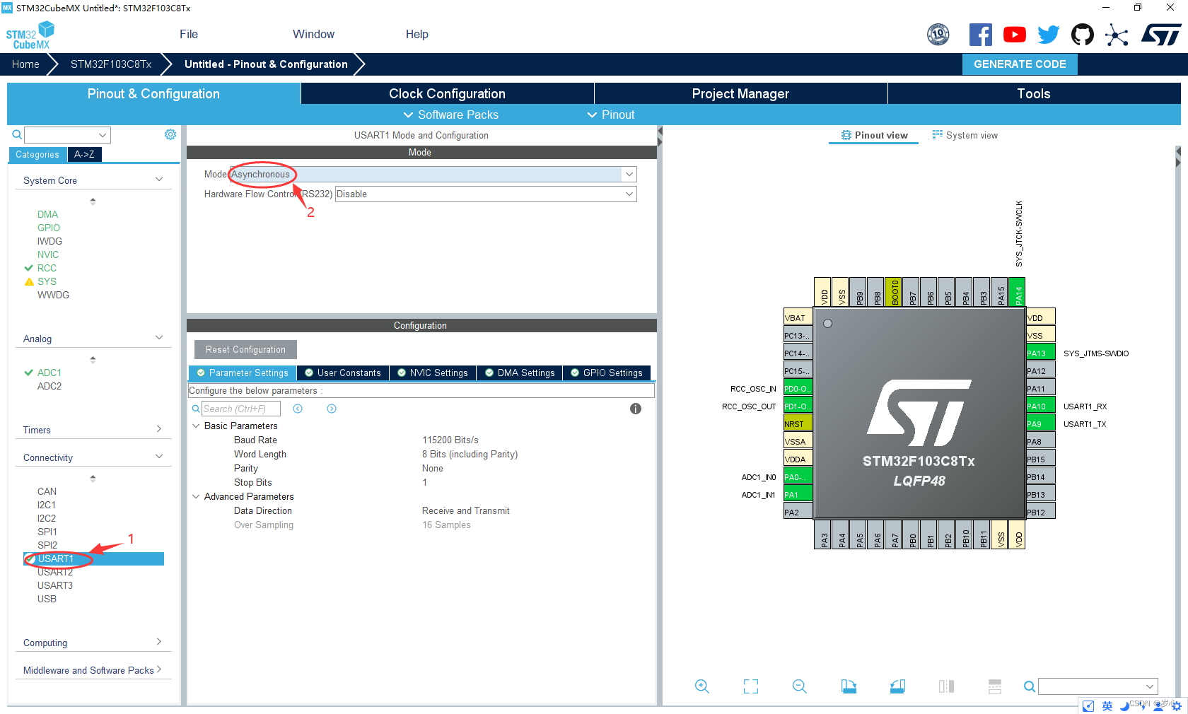Click the pin search magnifier icon
The height and width of the screenshot is (714, 1188).
point(1030,686)
